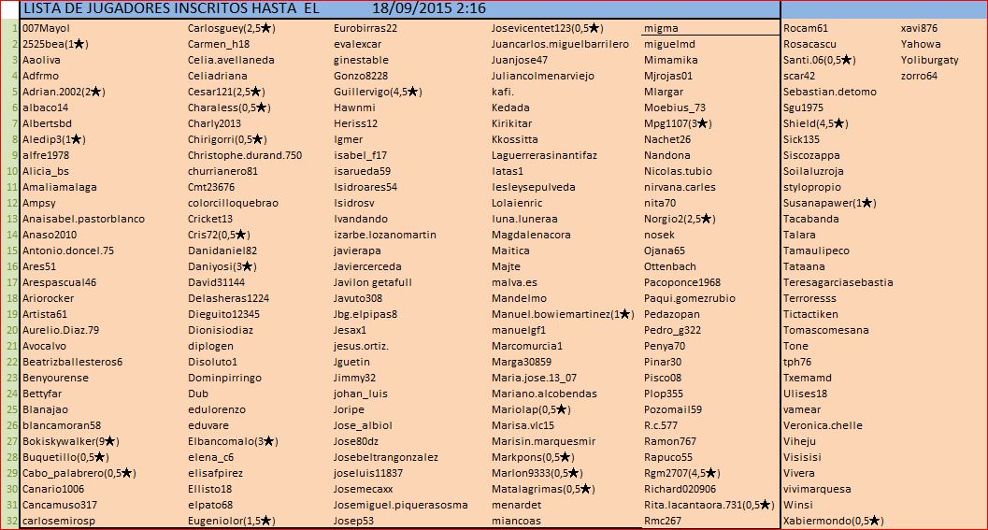Click the Susanapawer(1★) cell
This screenshot has height=530, width=988.
coord(829,203)
